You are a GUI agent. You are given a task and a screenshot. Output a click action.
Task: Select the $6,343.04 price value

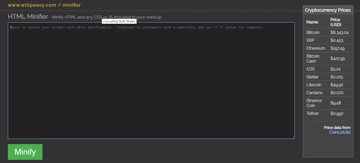tap(339, 33)
